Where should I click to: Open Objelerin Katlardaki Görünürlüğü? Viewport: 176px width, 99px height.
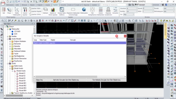tap(73, 12)
